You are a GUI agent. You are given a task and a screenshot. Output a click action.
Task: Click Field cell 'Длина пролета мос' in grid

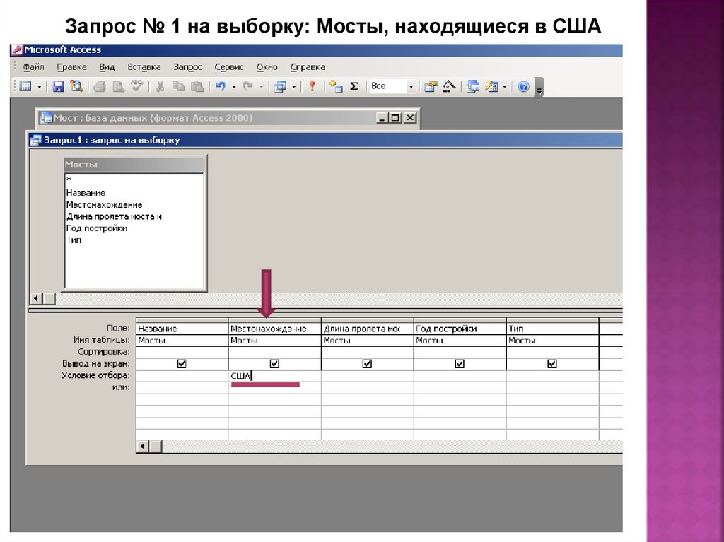tap(367, 329)
